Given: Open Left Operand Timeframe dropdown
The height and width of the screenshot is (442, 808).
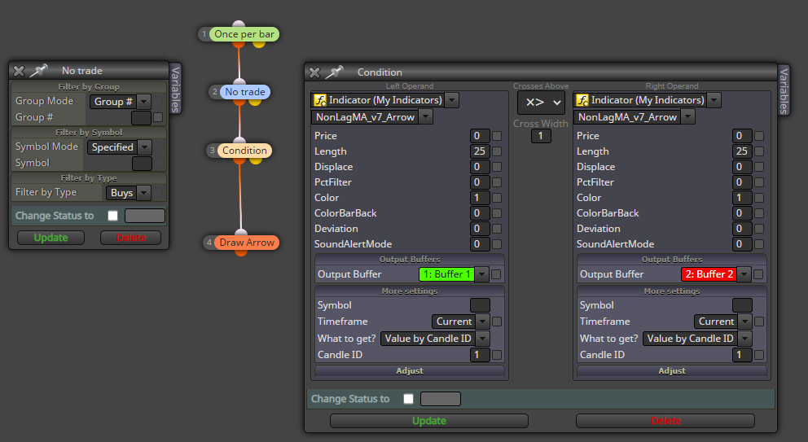Looking at the screenshot, I should (x=482, y=322).
